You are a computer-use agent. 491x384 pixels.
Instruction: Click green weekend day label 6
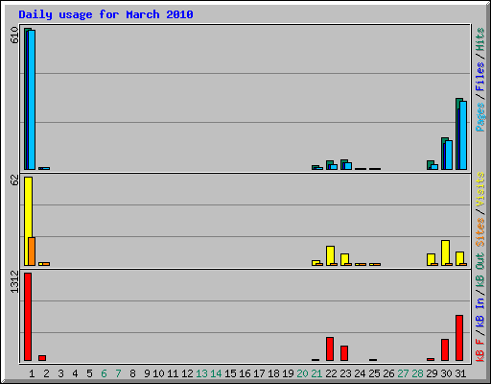pos(104,373)
